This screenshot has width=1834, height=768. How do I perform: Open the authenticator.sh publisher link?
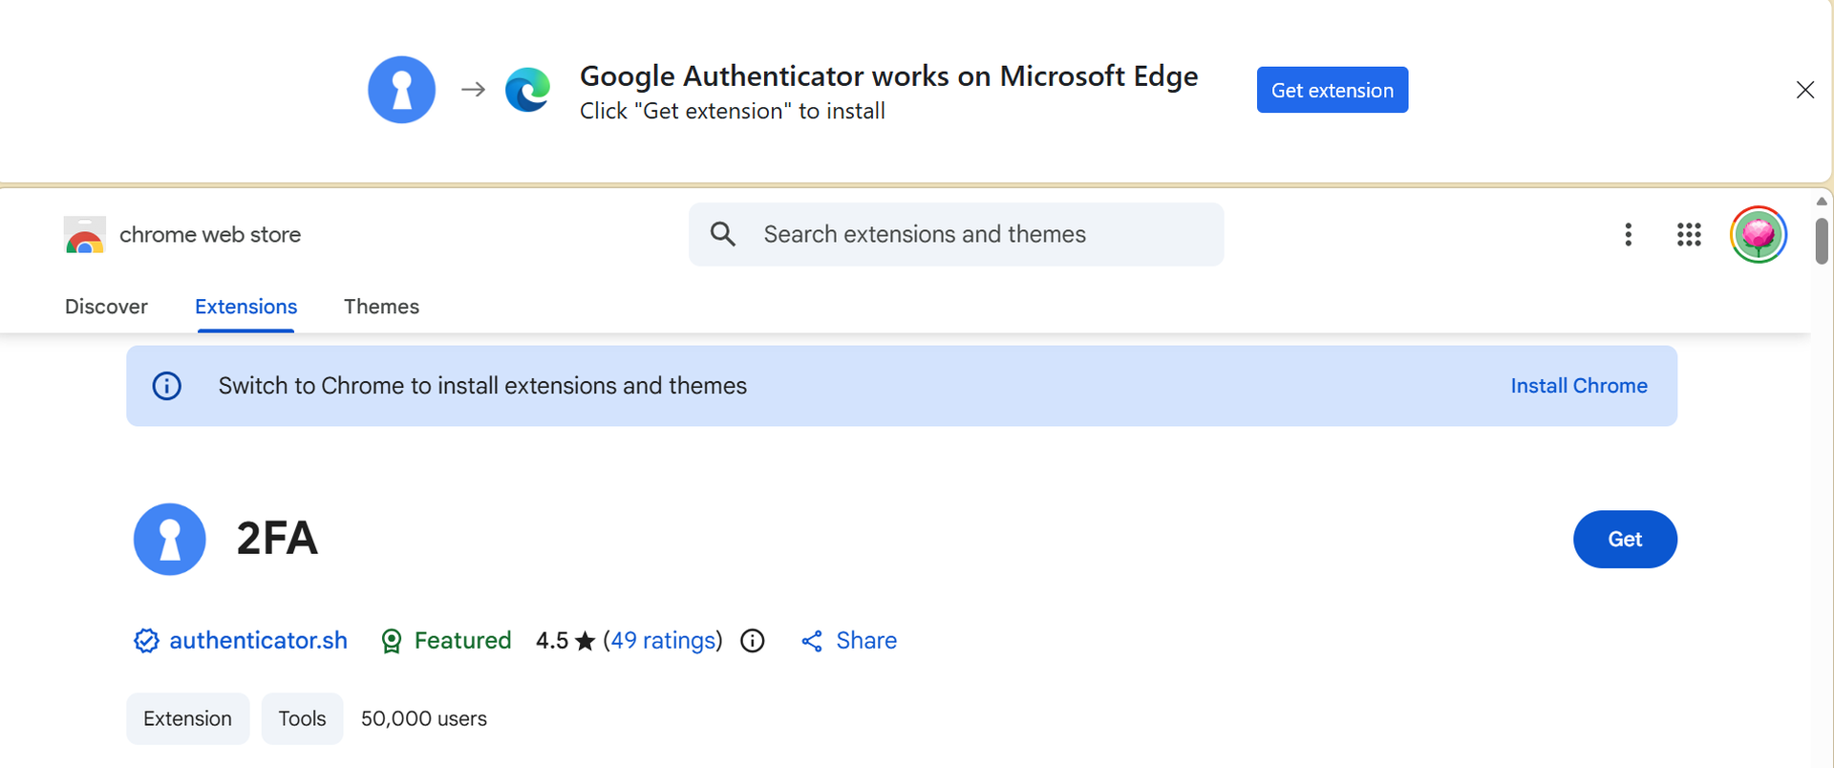258,641
